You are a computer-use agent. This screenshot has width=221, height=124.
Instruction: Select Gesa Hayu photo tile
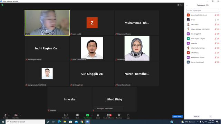pyautogui.click(x=137, y=48)
